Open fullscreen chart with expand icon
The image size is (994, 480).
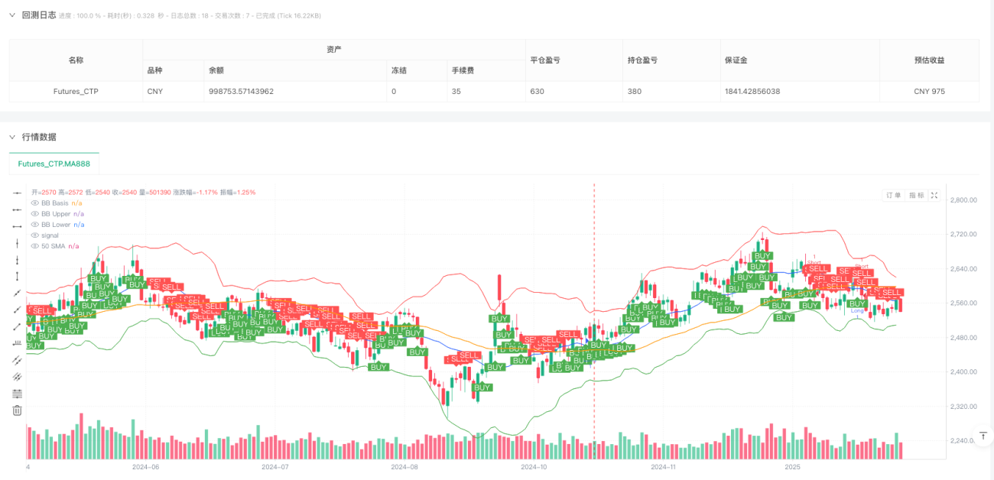[934, 196]
